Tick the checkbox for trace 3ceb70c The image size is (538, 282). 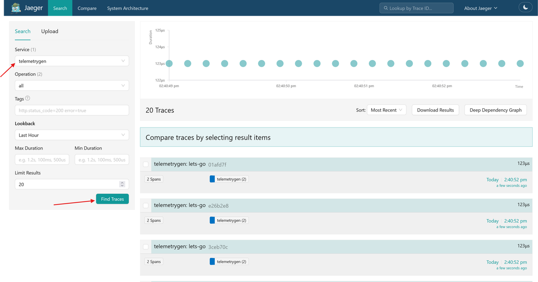tap(146, 247)
